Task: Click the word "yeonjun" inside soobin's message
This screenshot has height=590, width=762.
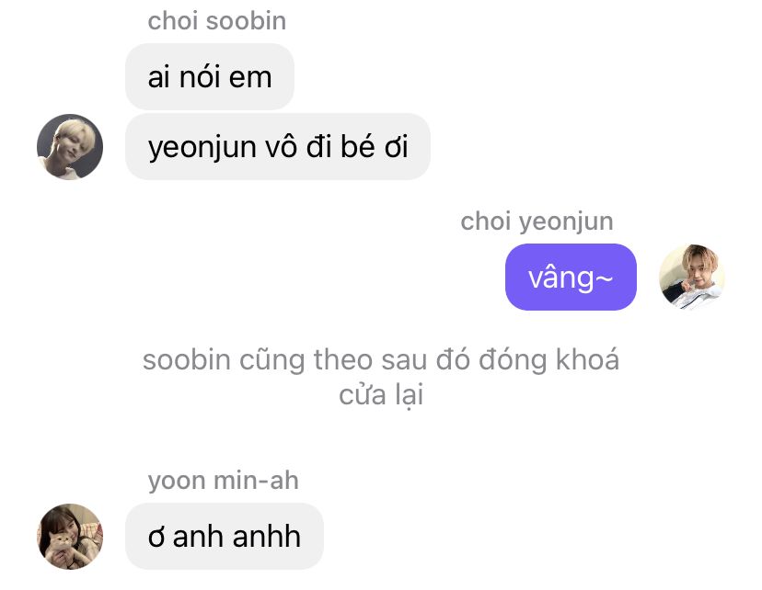Action: point(202,148)
